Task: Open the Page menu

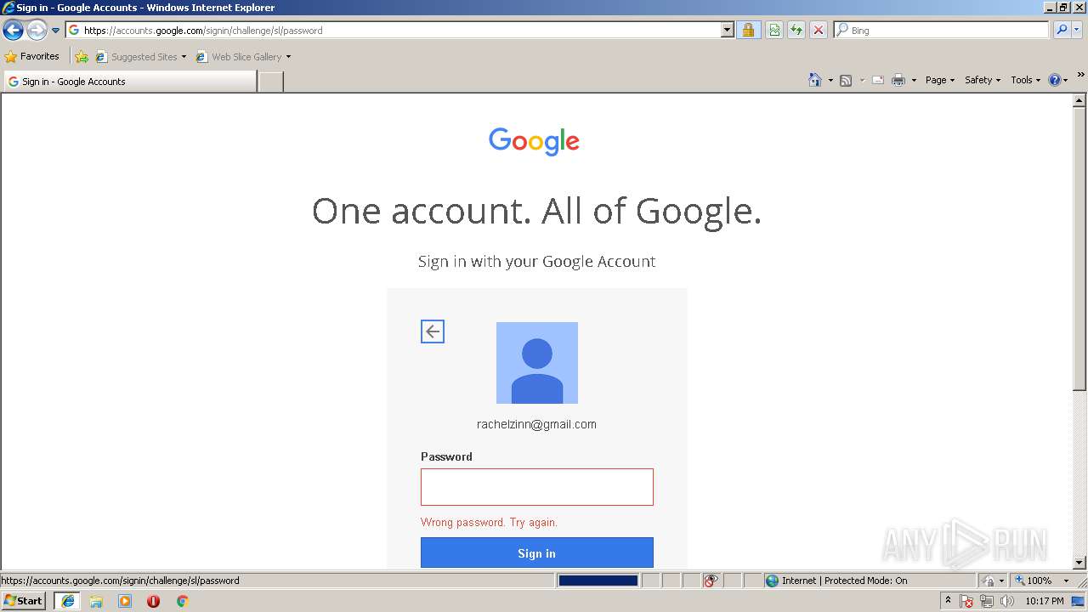Action: click(939, 80)
